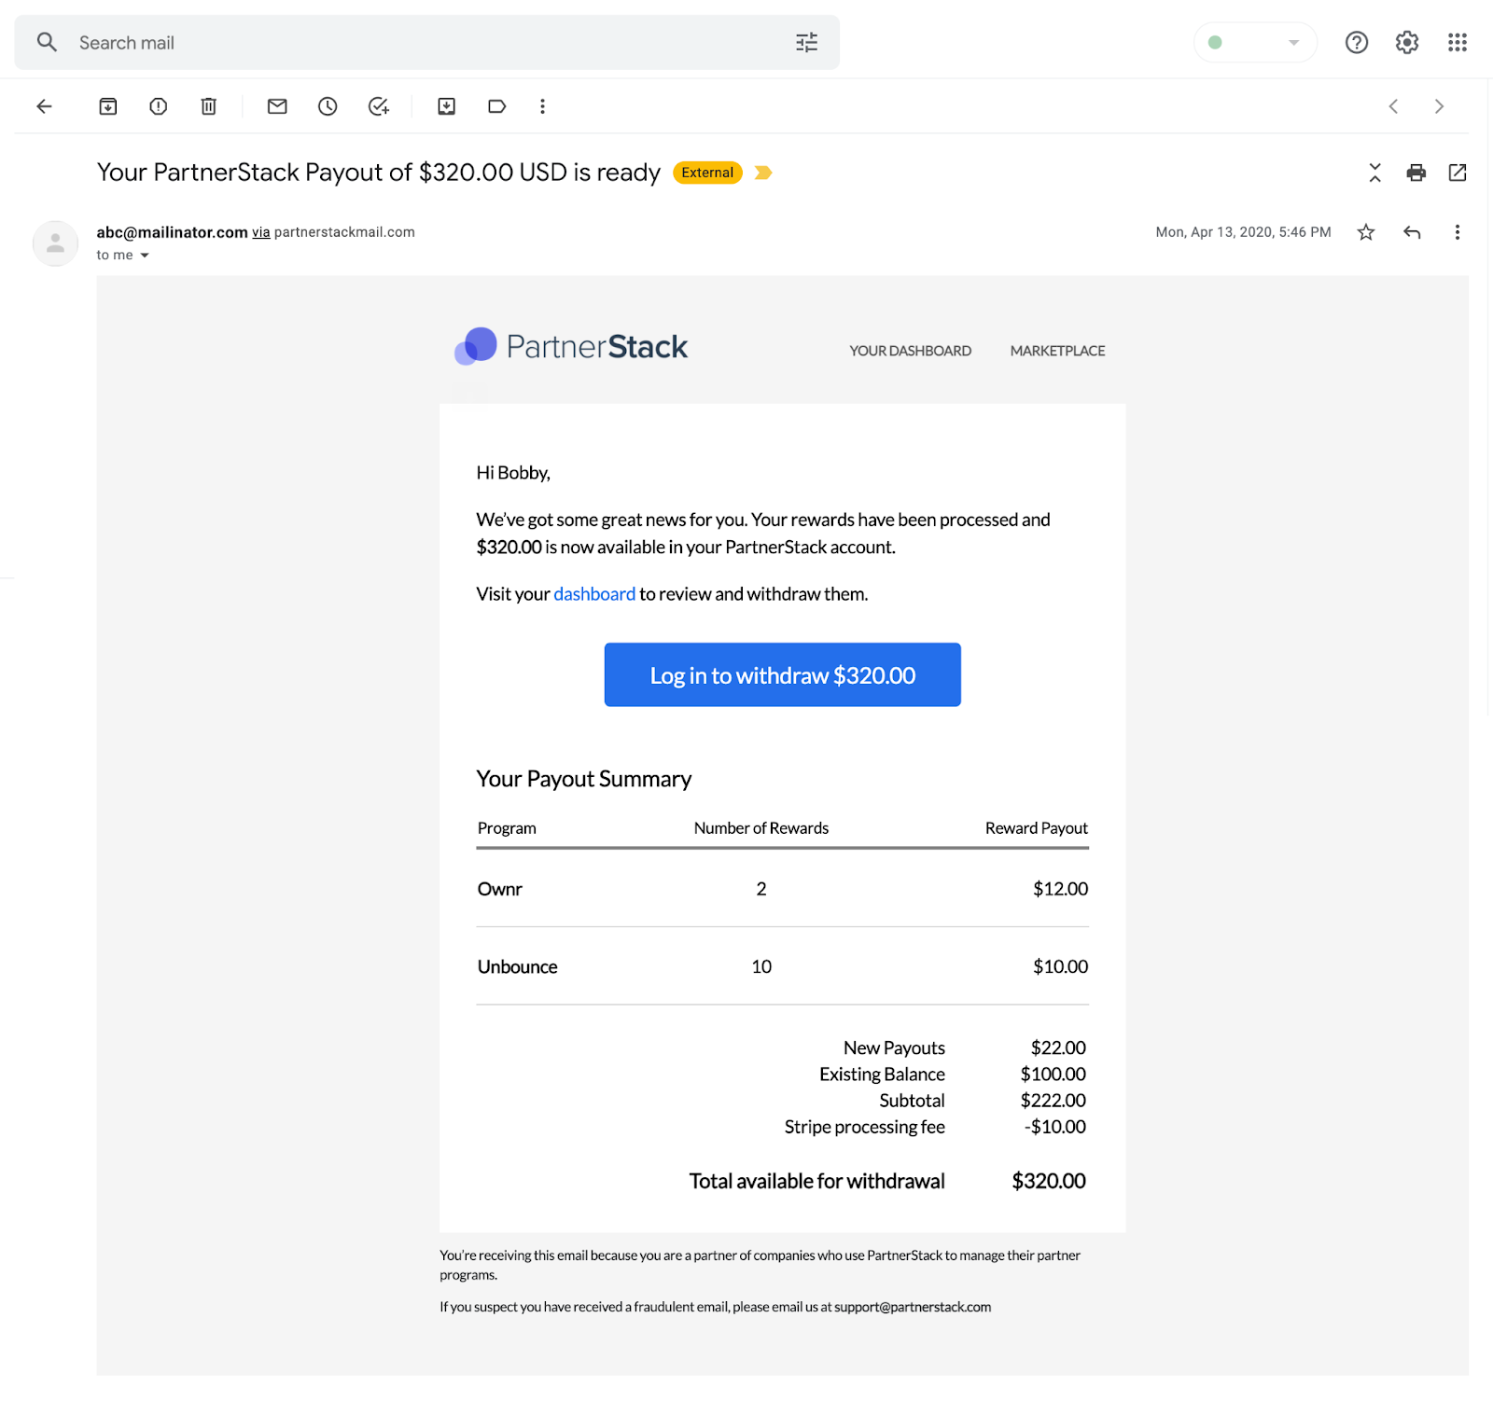Expand 'to me' recipient details

tap(145, 256)
